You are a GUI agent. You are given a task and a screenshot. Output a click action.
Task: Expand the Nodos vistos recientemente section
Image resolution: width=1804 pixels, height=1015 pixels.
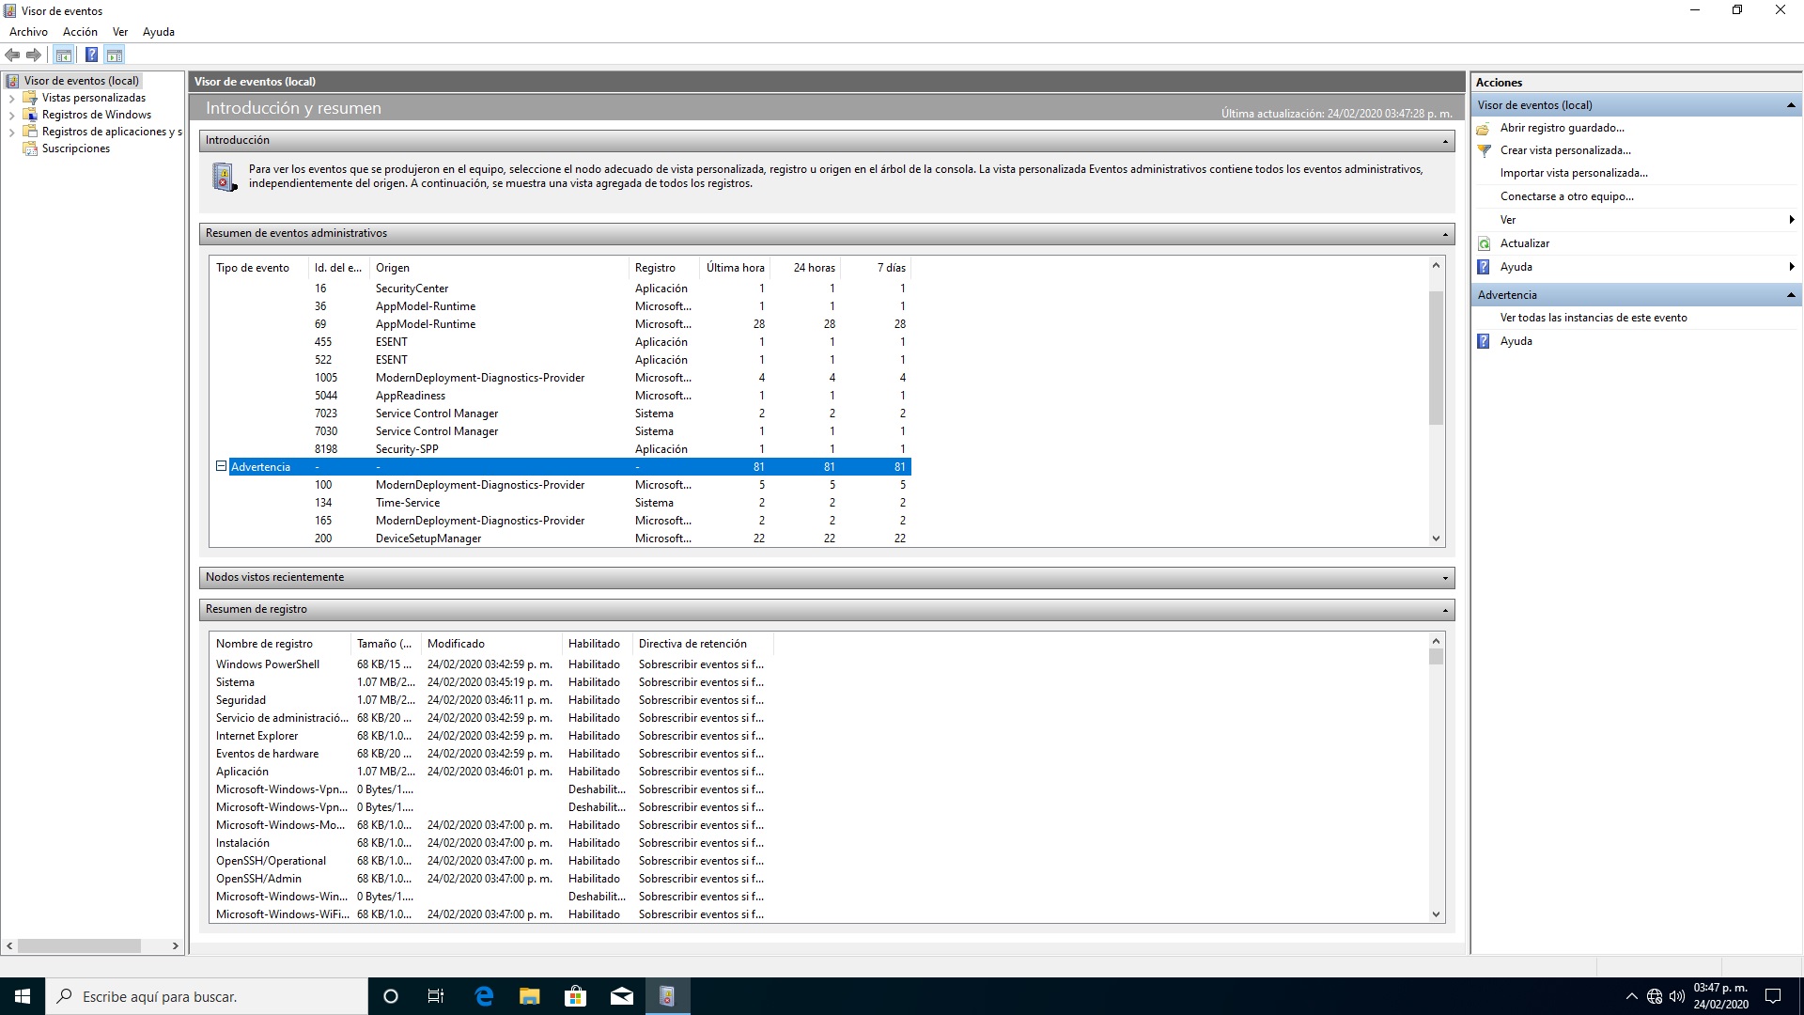click(x=1445, y=578)
